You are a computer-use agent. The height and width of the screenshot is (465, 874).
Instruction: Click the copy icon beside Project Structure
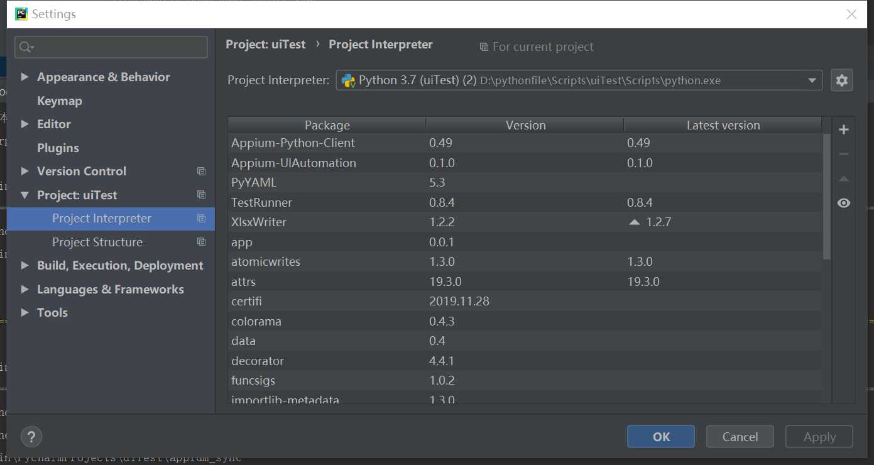pyautogui.click(x=201, y=242)
